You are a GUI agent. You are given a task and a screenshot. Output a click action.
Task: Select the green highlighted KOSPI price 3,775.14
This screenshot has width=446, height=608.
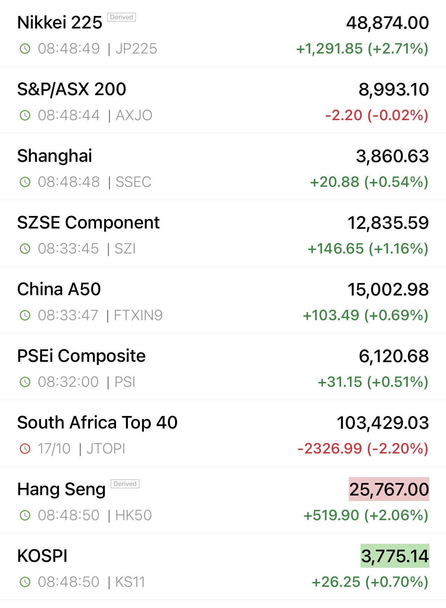395,556
